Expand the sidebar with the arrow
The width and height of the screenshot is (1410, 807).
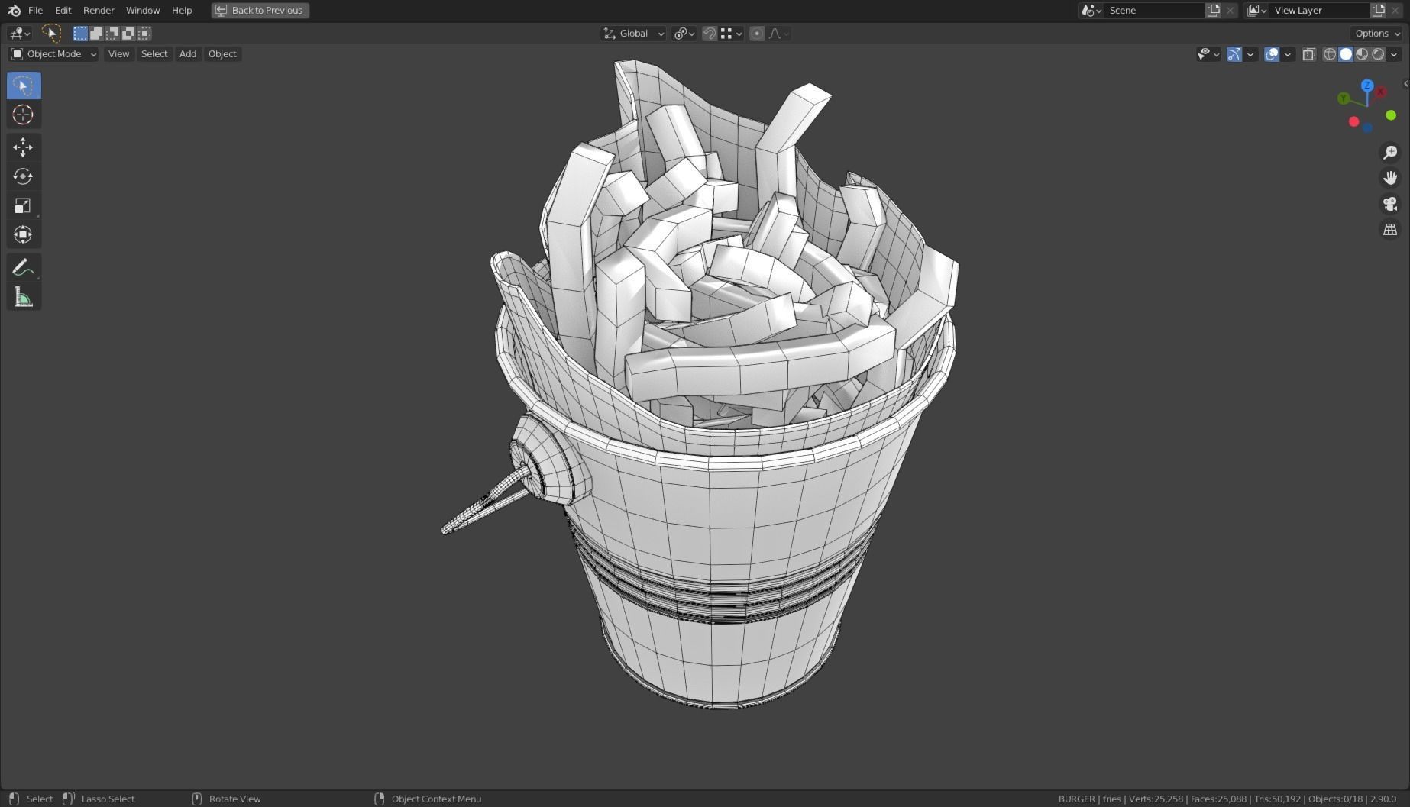[1405, 84]
